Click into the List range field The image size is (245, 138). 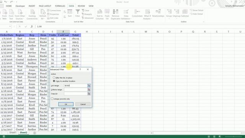click(x=76, y=85)
